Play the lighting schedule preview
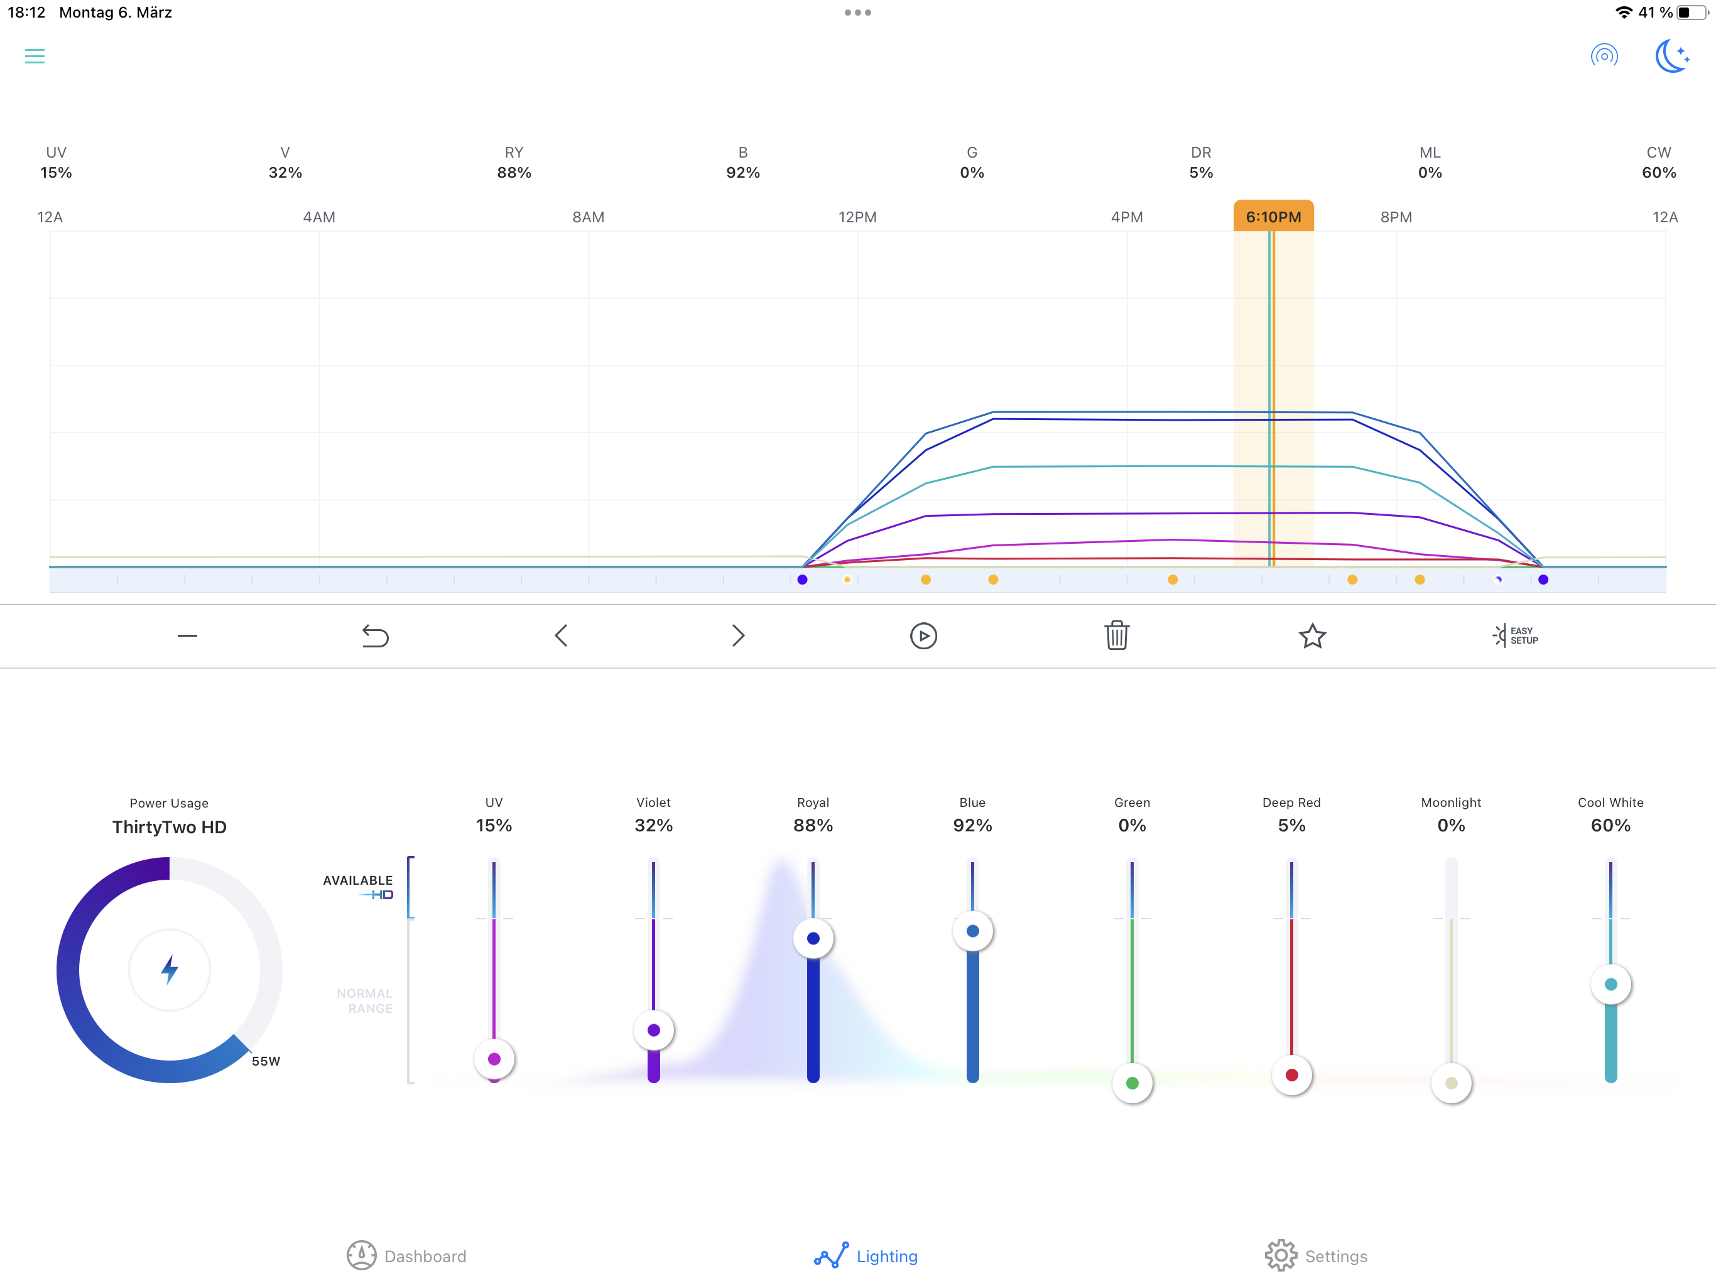 click(x=923, y=636)
